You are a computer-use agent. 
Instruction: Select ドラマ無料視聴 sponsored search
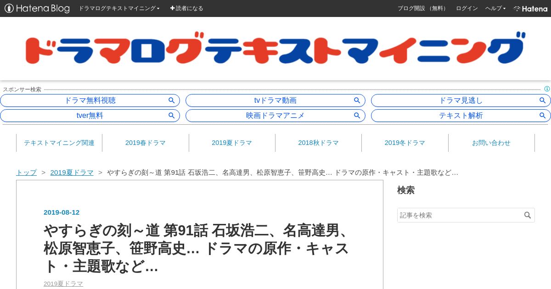click(90, 100)
